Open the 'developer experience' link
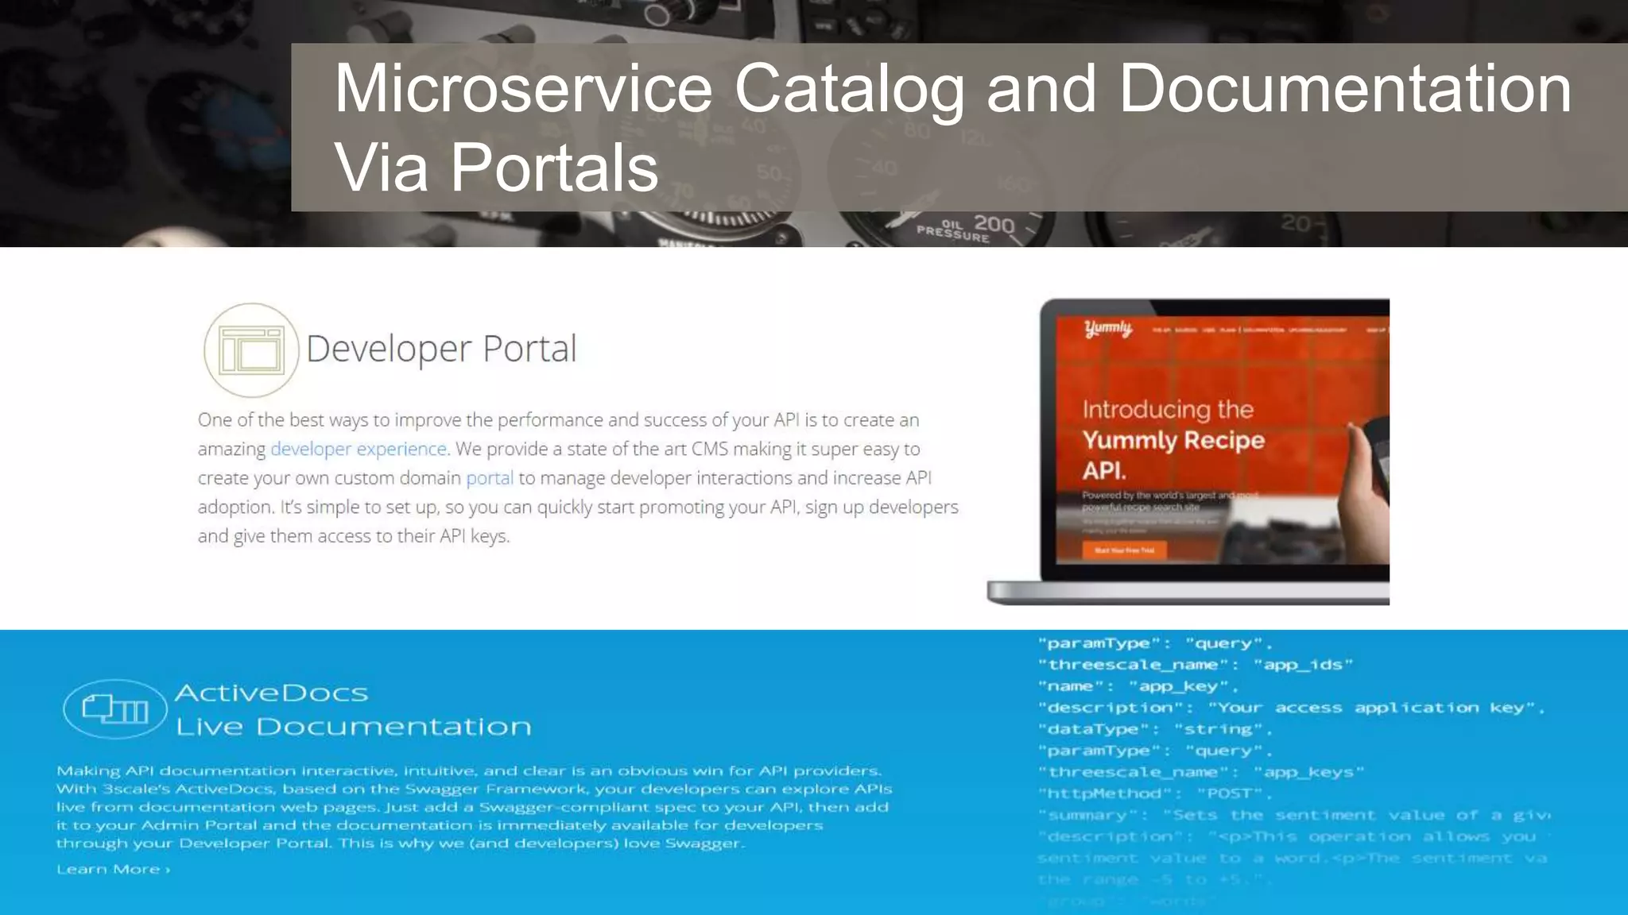 point(359,449)
